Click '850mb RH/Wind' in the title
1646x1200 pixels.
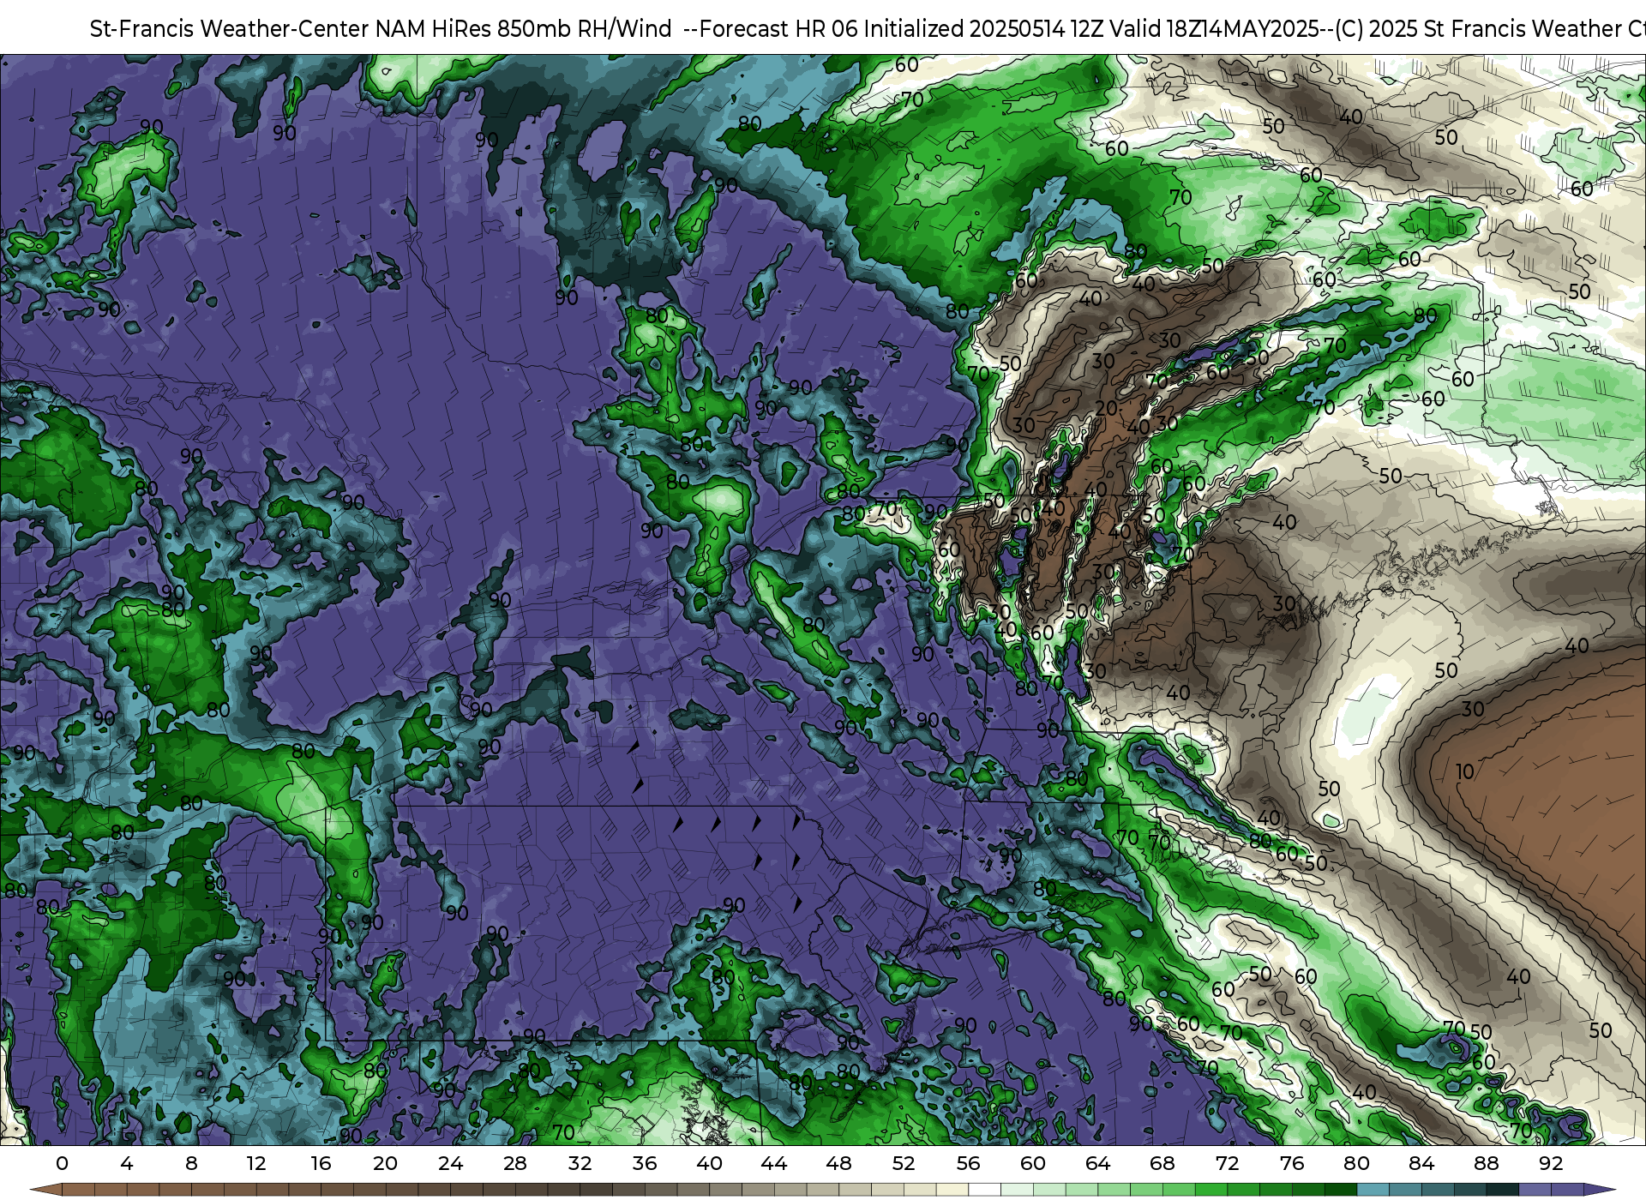tap(585, 29)
